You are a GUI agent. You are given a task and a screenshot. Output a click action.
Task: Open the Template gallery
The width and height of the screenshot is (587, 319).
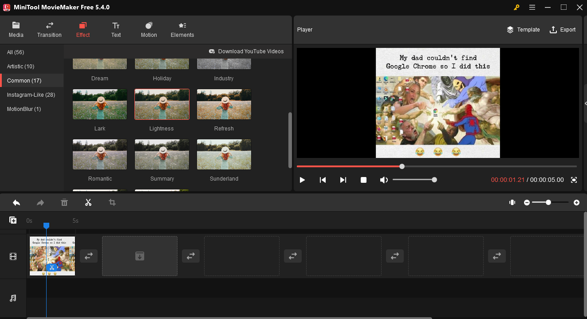[523, 30]
